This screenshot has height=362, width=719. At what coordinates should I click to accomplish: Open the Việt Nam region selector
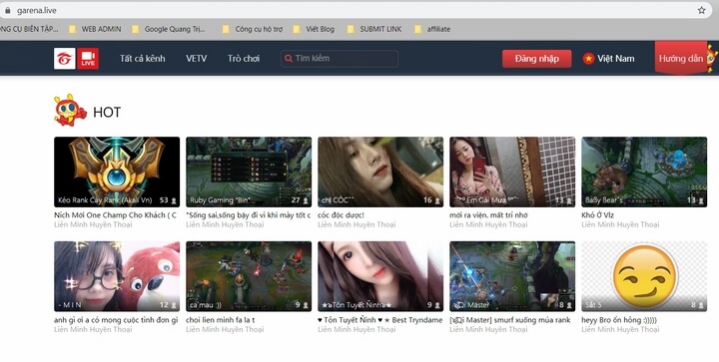coord(609,59)
